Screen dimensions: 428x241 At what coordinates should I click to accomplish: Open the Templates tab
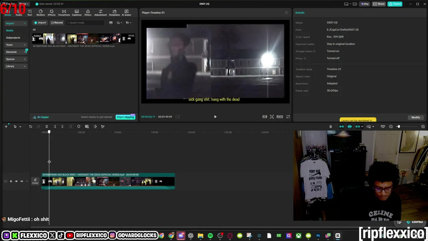114,13
